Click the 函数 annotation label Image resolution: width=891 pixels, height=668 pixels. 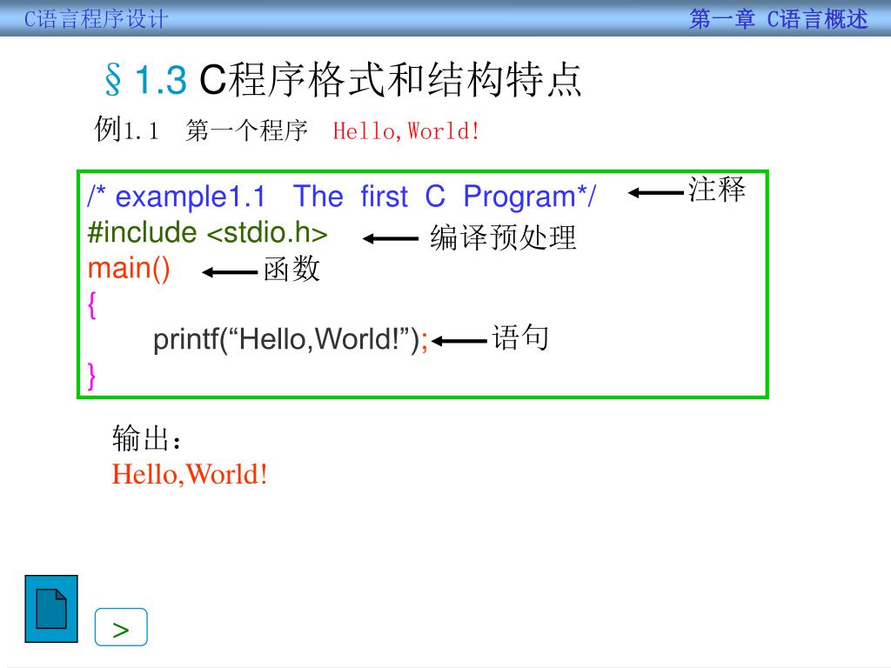point(292,269)
